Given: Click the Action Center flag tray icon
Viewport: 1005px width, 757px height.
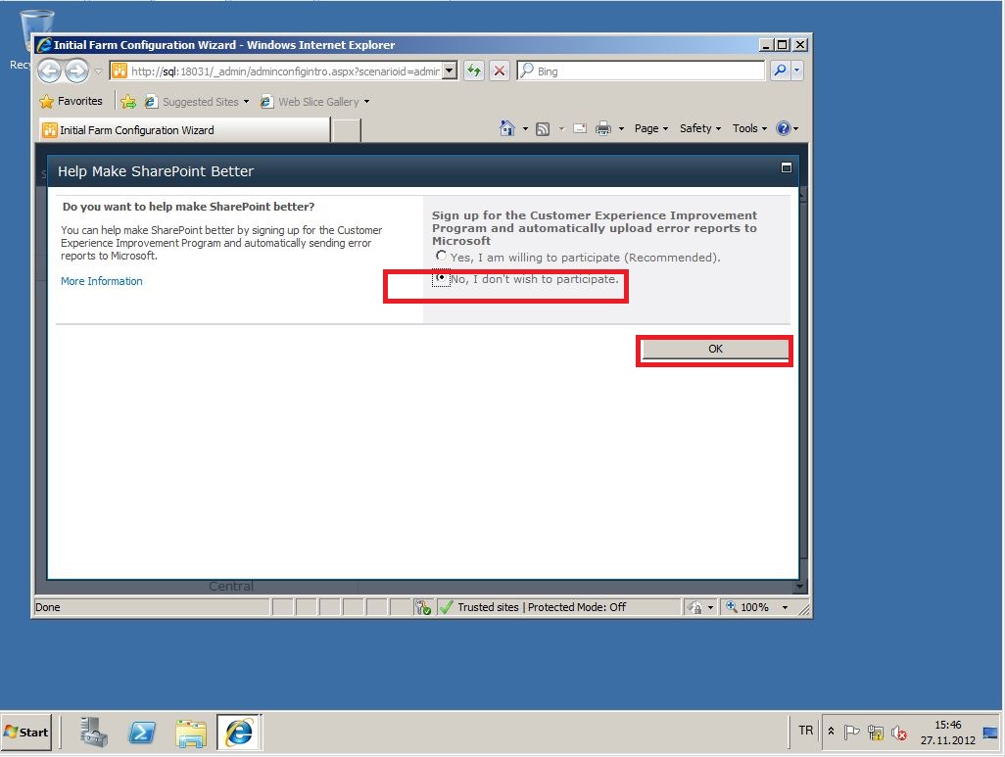Looking at the screenshot, I should point(851,732).
